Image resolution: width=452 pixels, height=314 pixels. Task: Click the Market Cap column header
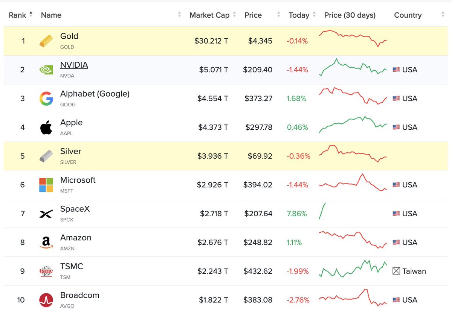click(209, 15)
